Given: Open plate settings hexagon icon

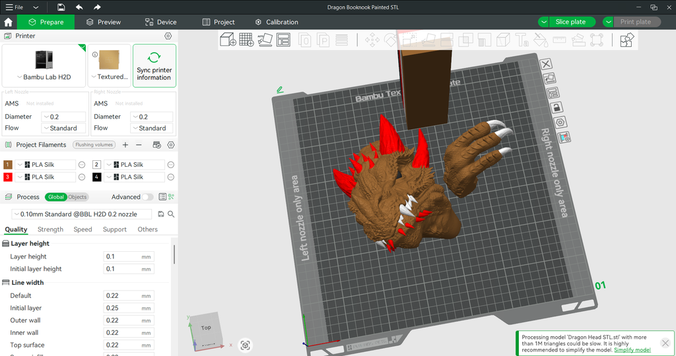Looking at the screenshot, I should click(x=560, y=123).
